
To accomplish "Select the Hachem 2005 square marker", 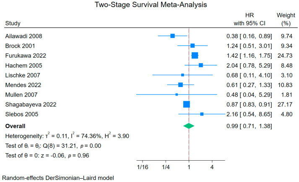I will 200,65.
